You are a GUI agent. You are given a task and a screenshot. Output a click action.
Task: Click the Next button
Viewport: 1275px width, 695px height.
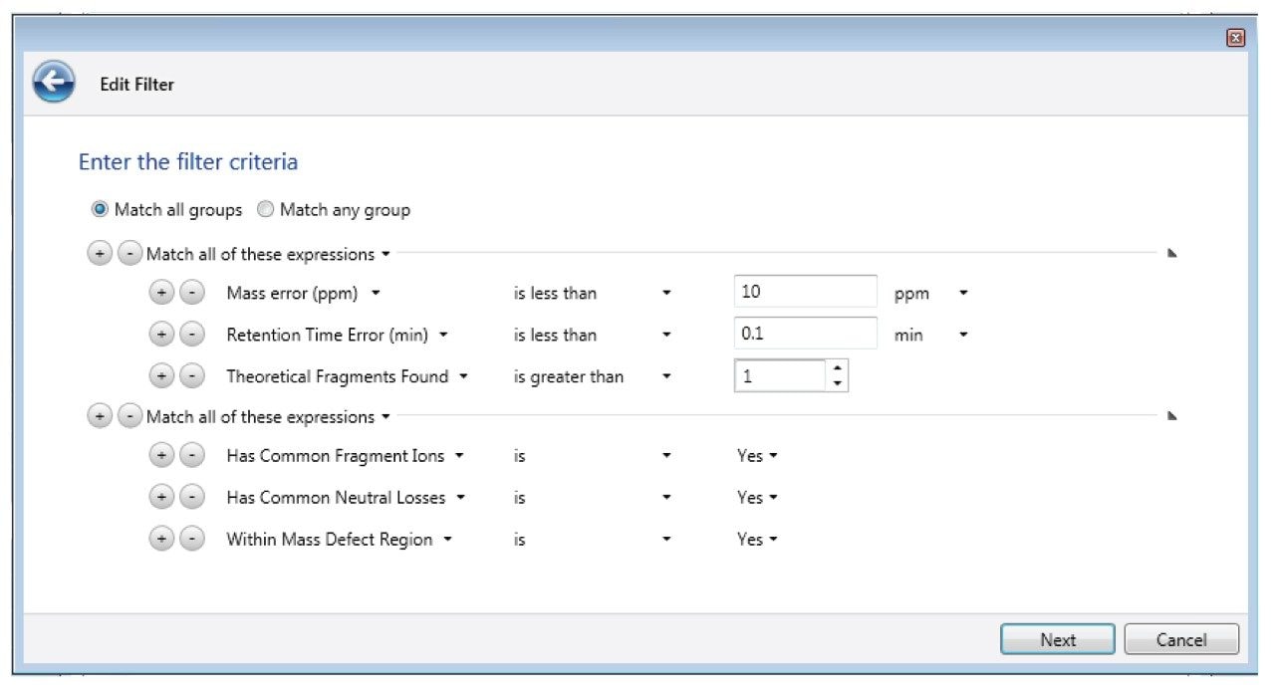point(1057,640)
